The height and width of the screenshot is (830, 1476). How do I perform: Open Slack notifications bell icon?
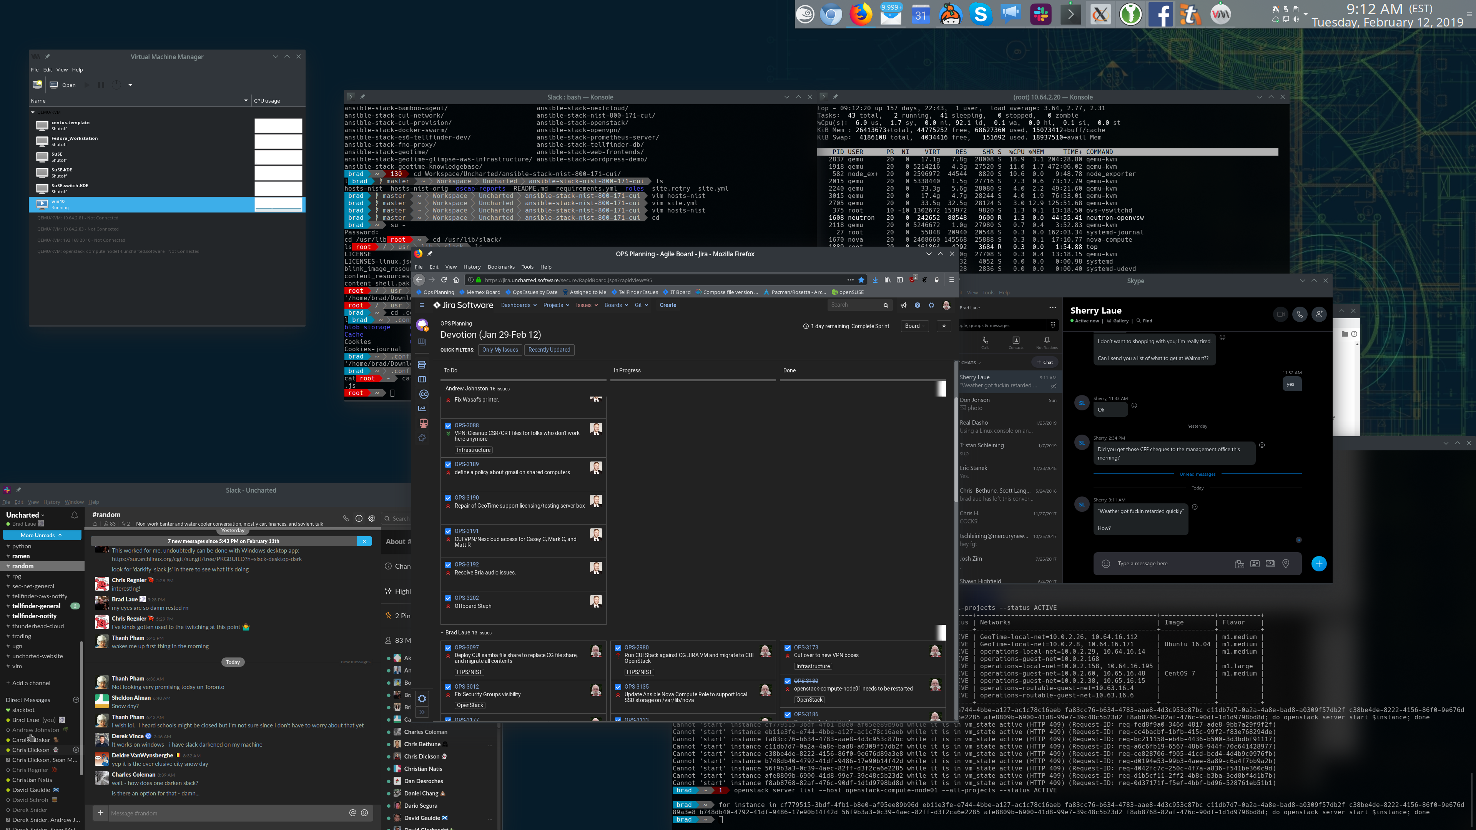tap(75, 515)
